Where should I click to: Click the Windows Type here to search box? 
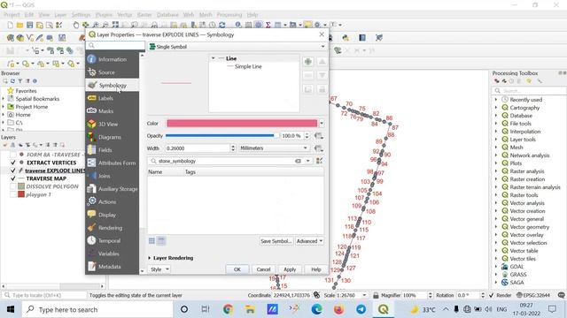[97, 309]
